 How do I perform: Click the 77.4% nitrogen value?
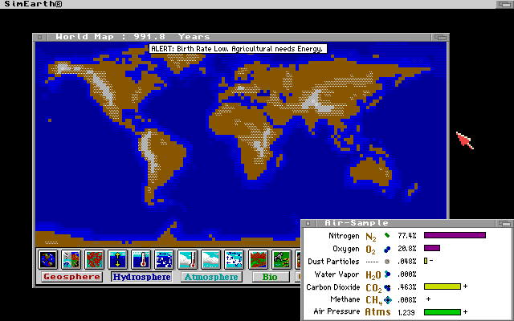pyautogui.click(x=407, y=235)
